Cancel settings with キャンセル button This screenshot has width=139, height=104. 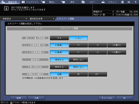107,98
